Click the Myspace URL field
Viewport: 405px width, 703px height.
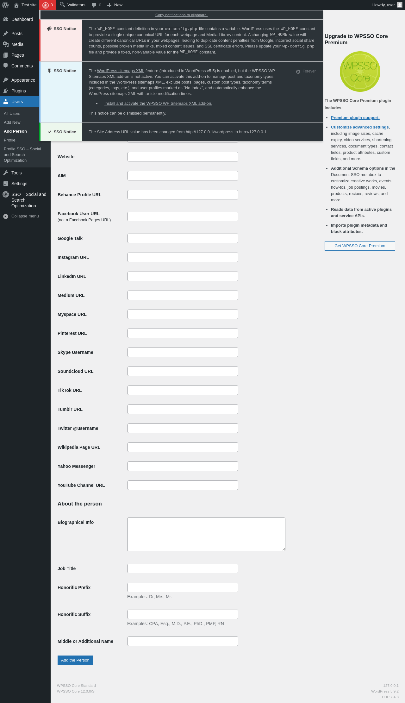[183, 314]
